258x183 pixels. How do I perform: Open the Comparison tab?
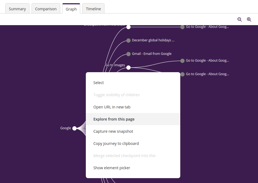tap(46, 9)
